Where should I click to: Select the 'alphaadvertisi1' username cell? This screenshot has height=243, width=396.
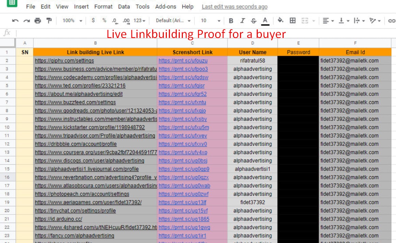pos(253,169)
